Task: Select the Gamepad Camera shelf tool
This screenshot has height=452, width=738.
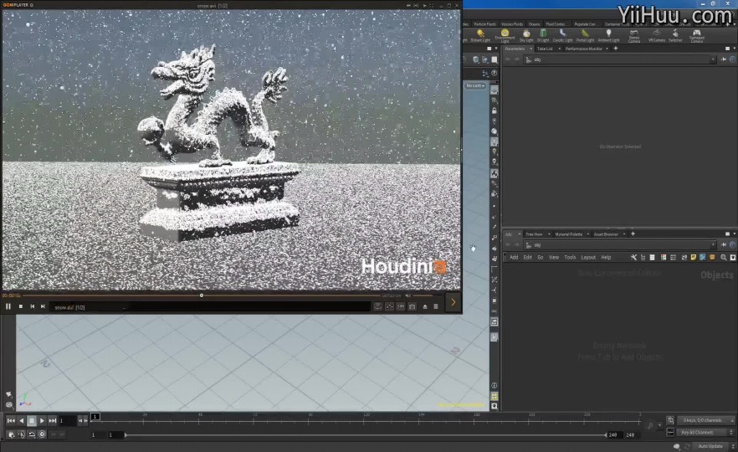Action: (x=696, y=36)
